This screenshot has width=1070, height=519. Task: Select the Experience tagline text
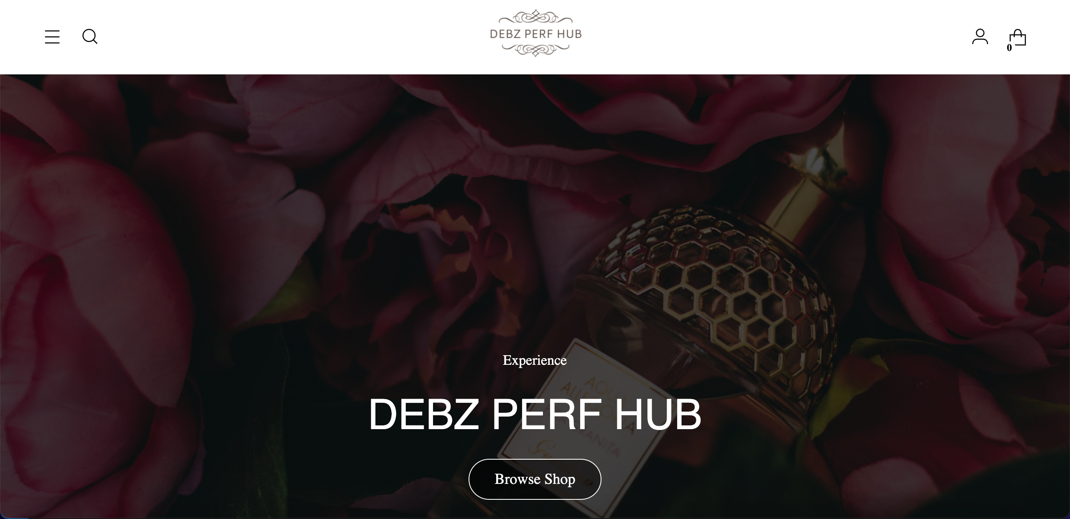535,360
